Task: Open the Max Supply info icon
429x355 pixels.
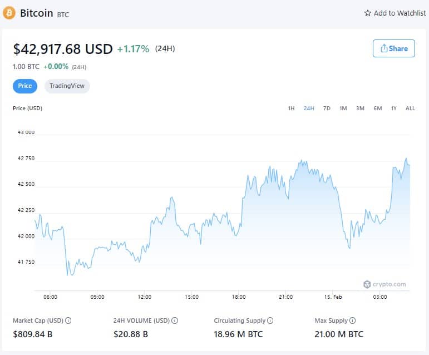Action: pos(353,321)
